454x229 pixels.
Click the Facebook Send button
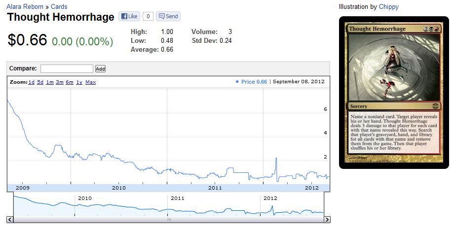coord(168,16)
